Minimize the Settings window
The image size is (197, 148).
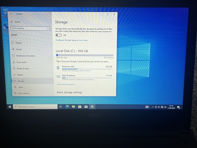pyautogui.click(x=102, y=14)
